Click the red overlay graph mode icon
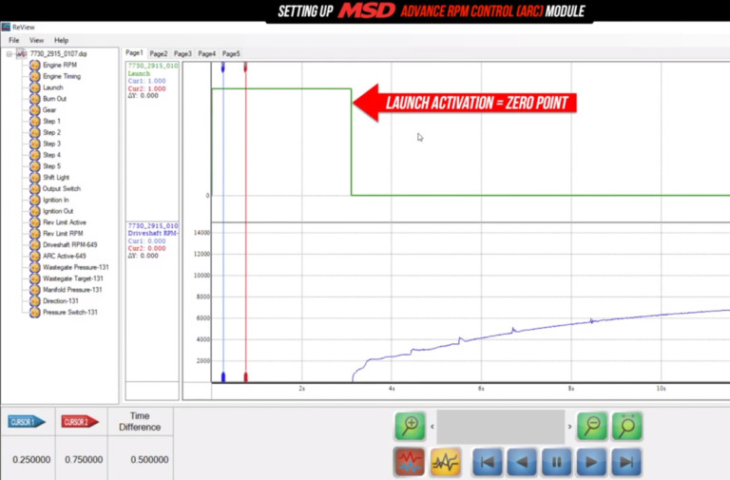The height and width of the screenshot is (480, 730). [410, 462]
